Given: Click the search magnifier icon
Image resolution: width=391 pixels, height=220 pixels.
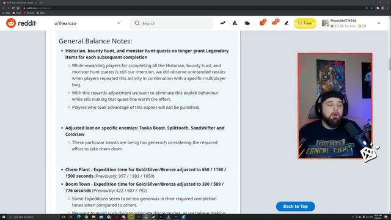Looking at the screenshot, I should [x=137, y=23].
